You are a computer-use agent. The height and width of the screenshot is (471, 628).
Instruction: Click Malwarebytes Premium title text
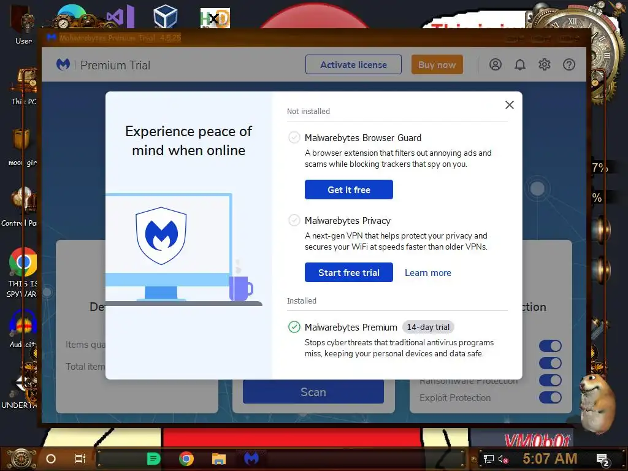[x=351, y=327]
